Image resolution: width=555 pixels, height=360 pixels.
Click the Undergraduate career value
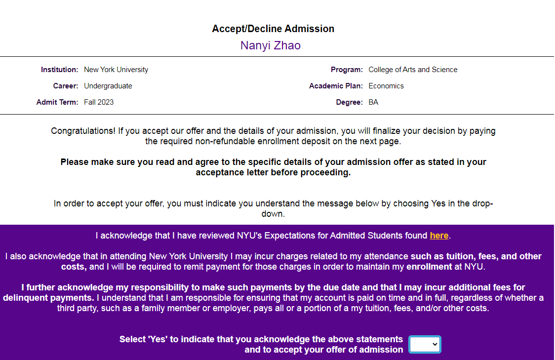(x=108, y=86)
